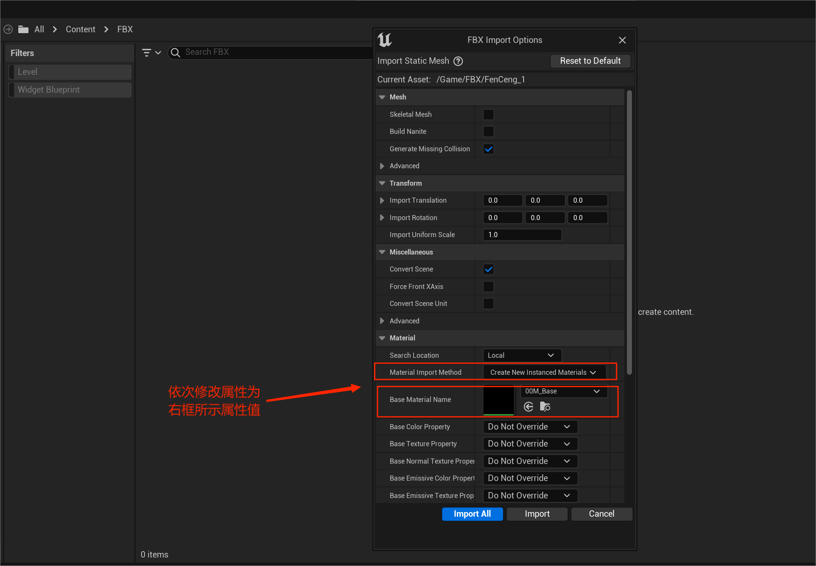Navigate to All in breadcrumb
Viewport: 816px width, 566px height.
click(x=39, y=29)
